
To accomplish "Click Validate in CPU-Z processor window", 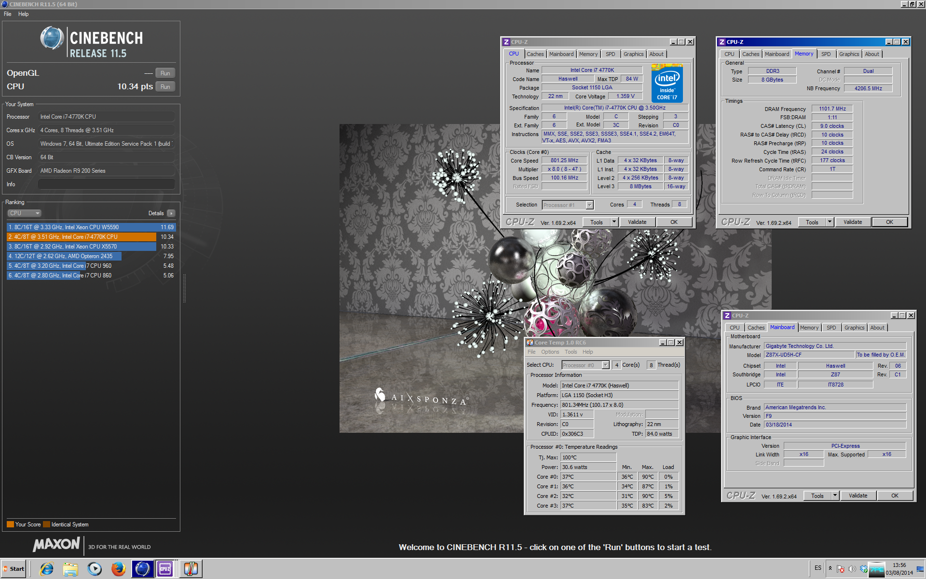I will point(637,222).
